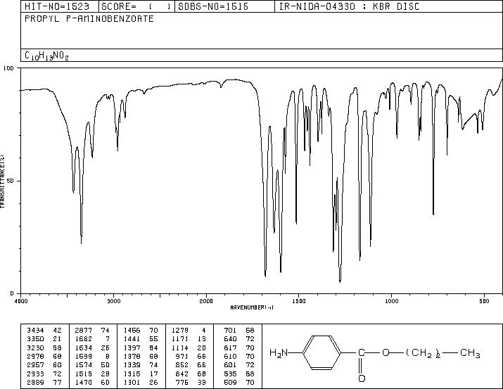Click the 100 y-axis tick label
The height and width of the screenshot is (389, 503).
8,68
